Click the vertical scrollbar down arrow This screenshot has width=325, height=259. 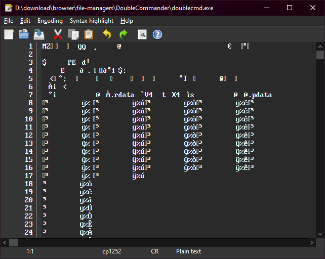(x=320, y=234)
